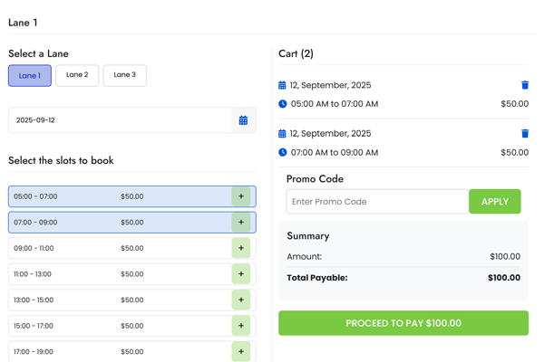Select the Lane 1 tab
The height and width of the screenshot is (362, 544).
tap(30, 75)
